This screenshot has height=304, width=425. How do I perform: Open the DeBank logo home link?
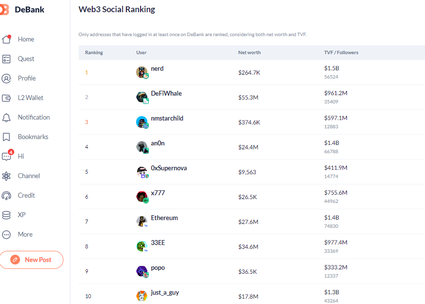coord(22,9)
